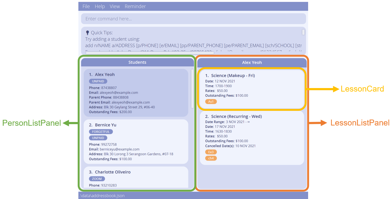Click status bar path .\data\addressbook.json
The width and height of the screenshot is (390, 199).
[x=102, y=196]
